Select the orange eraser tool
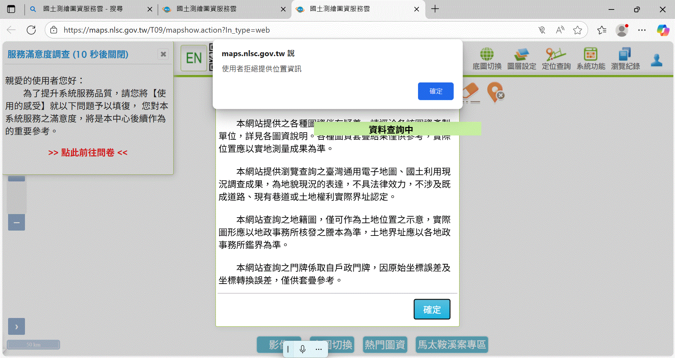This screenshot has width=675, height=358. click(471, 92)
